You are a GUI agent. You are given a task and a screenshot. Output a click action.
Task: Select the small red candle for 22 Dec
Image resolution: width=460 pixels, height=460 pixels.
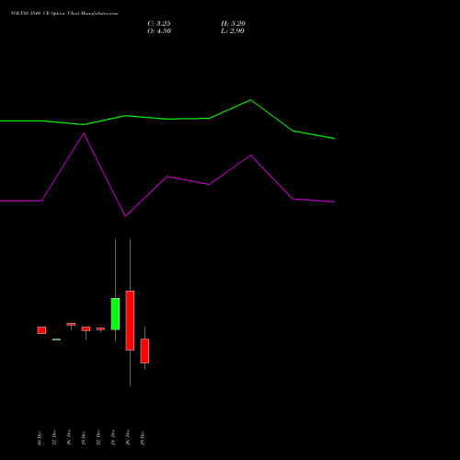tap(100, 328)
